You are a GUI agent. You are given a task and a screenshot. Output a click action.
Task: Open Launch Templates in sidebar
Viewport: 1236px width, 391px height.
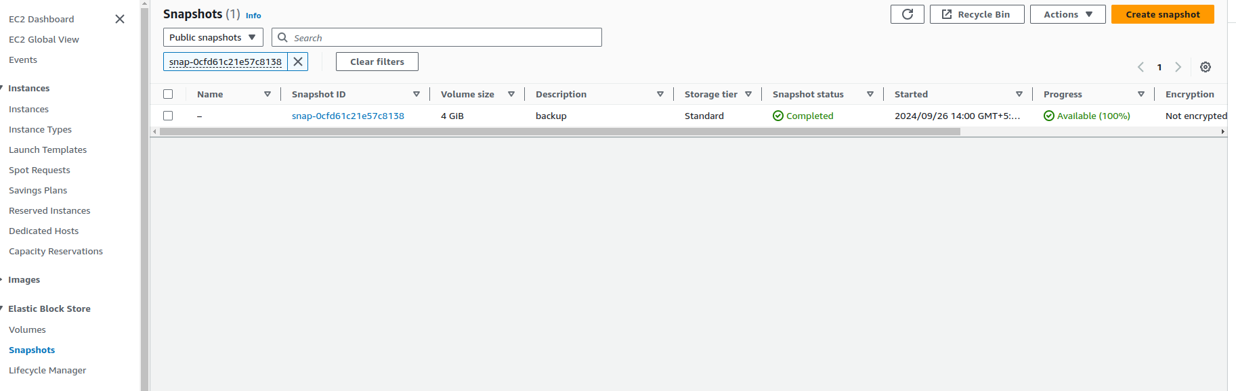click(47, 149)
